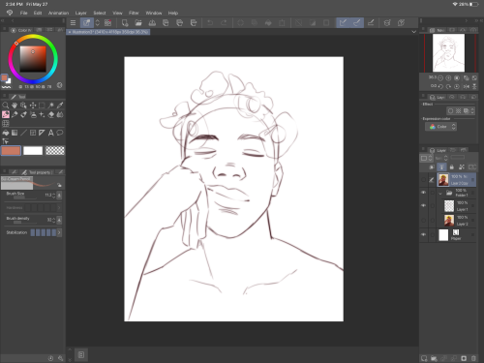Open the Layer menu

[x=80, y=13]
